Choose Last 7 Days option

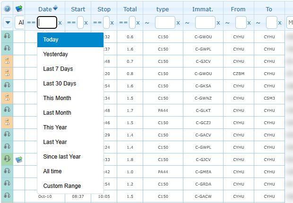point(70,69)
